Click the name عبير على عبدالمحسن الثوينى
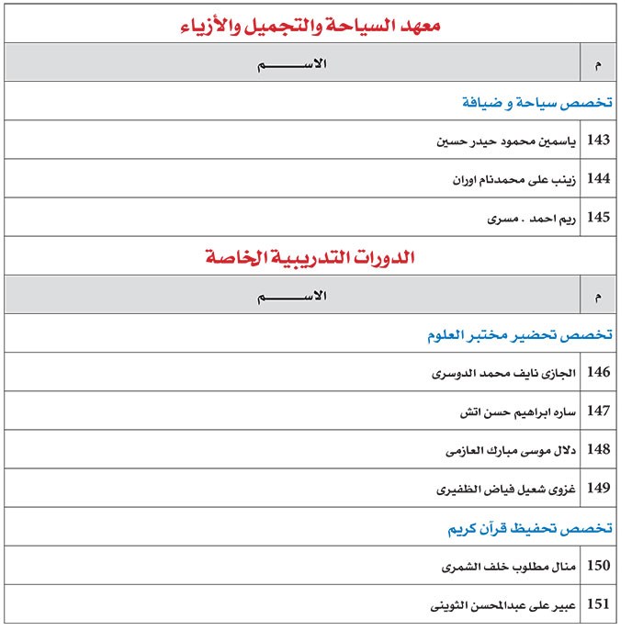Viewport: 643px width, 631px height. pyautogui.click(x=503, y=604)
